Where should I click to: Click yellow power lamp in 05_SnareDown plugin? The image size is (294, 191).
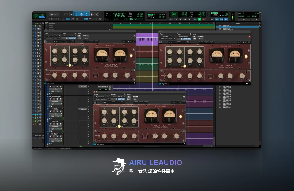(x=181, y=116)
